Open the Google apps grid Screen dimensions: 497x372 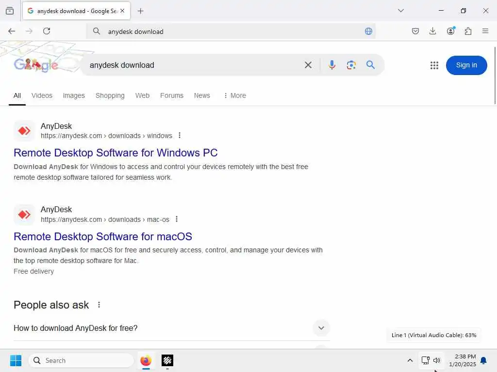click(434, 65)
